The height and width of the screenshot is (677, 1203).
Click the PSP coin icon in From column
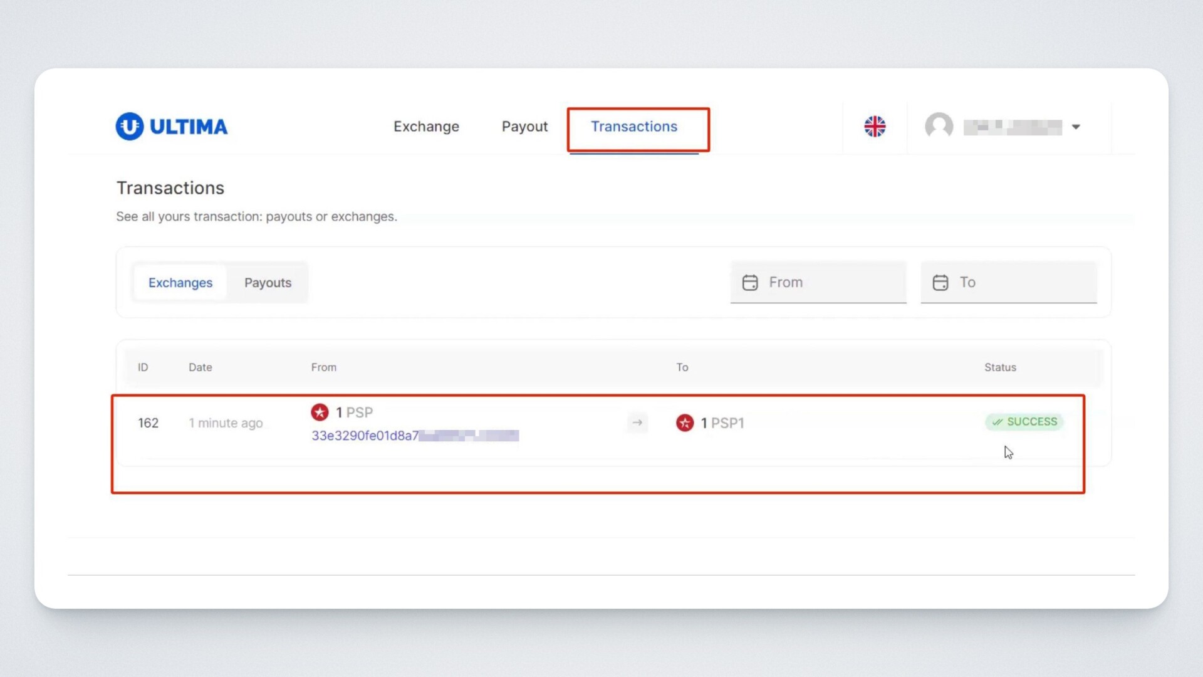320,412
